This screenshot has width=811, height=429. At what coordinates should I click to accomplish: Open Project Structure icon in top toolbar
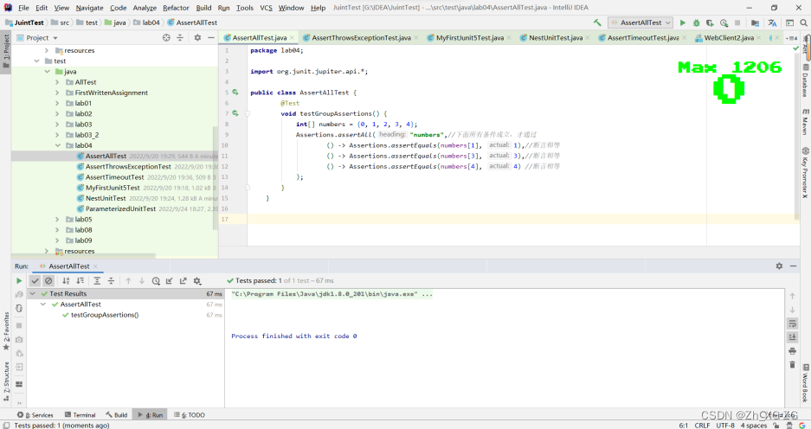point(755,22)
